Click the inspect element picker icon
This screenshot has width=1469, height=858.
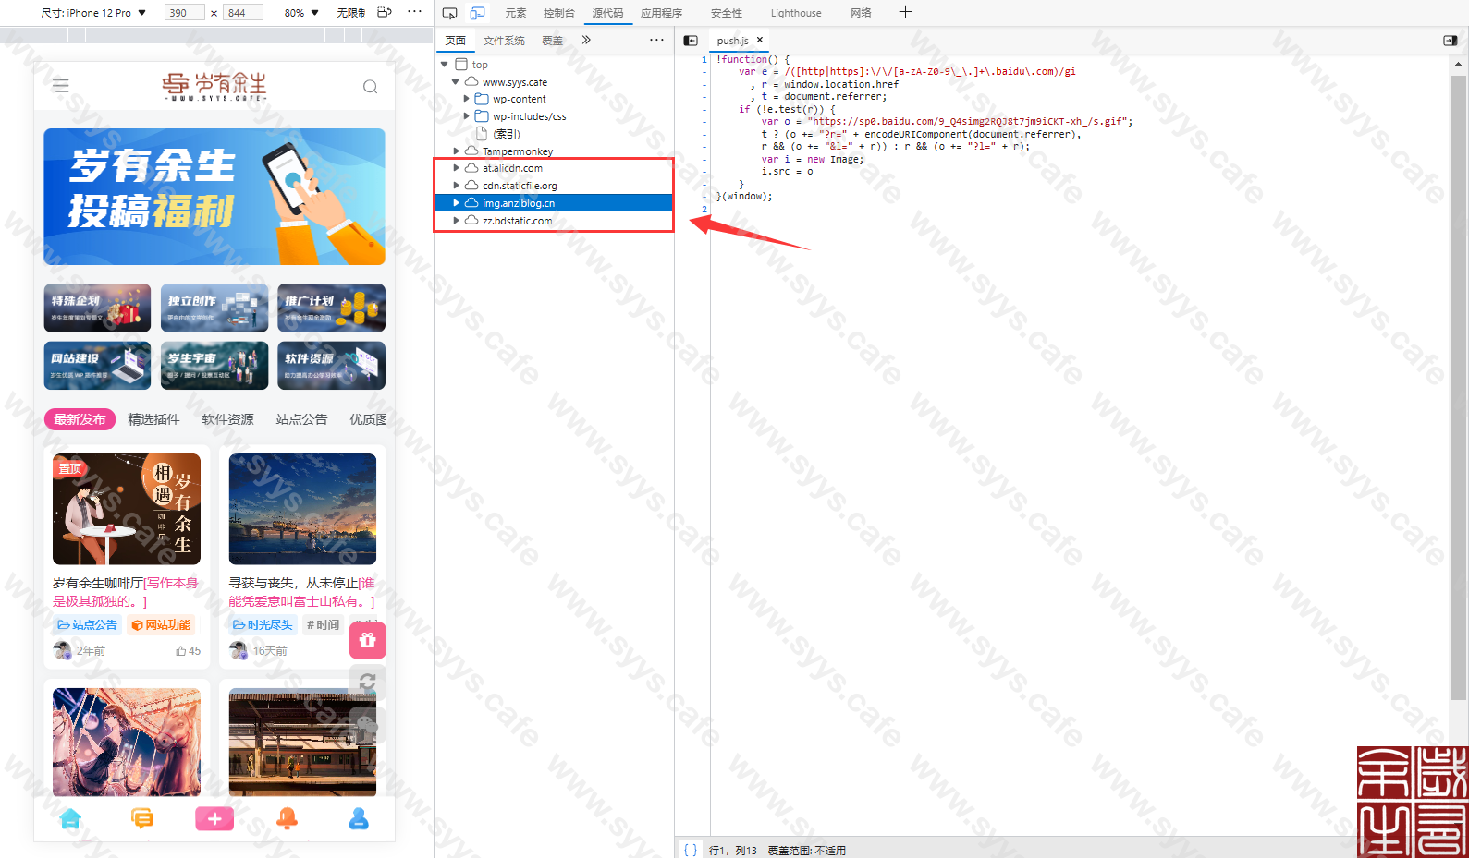point(449,13)
